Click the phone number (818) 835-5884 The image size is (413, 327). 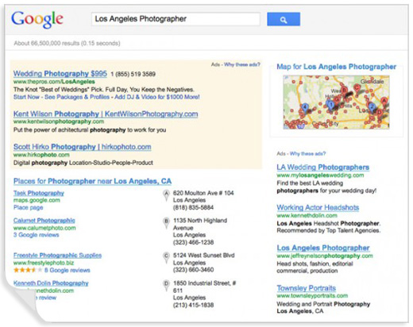coord(193,207)
